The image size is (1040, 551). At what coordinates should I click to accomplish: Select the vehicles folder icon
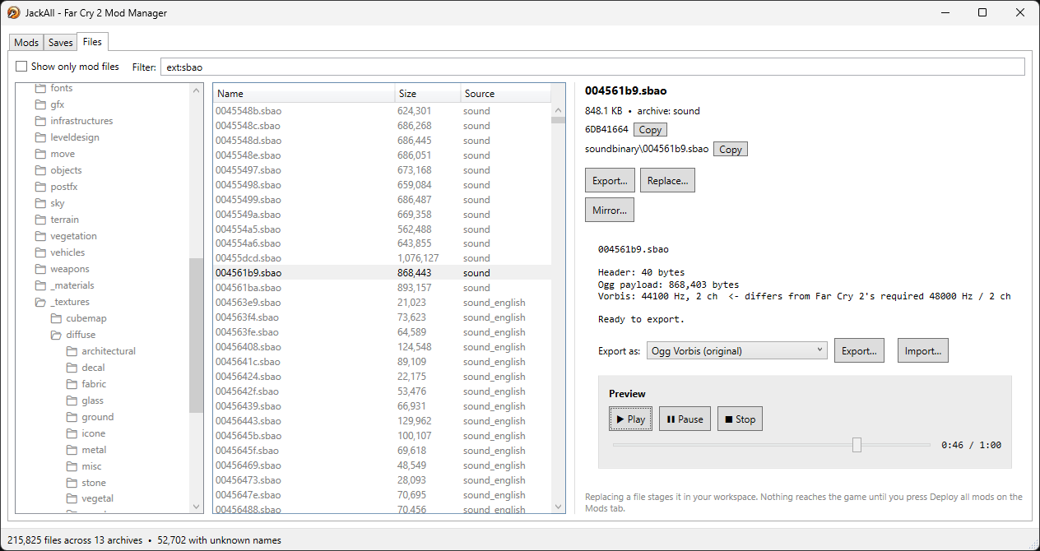pos(40,252)
